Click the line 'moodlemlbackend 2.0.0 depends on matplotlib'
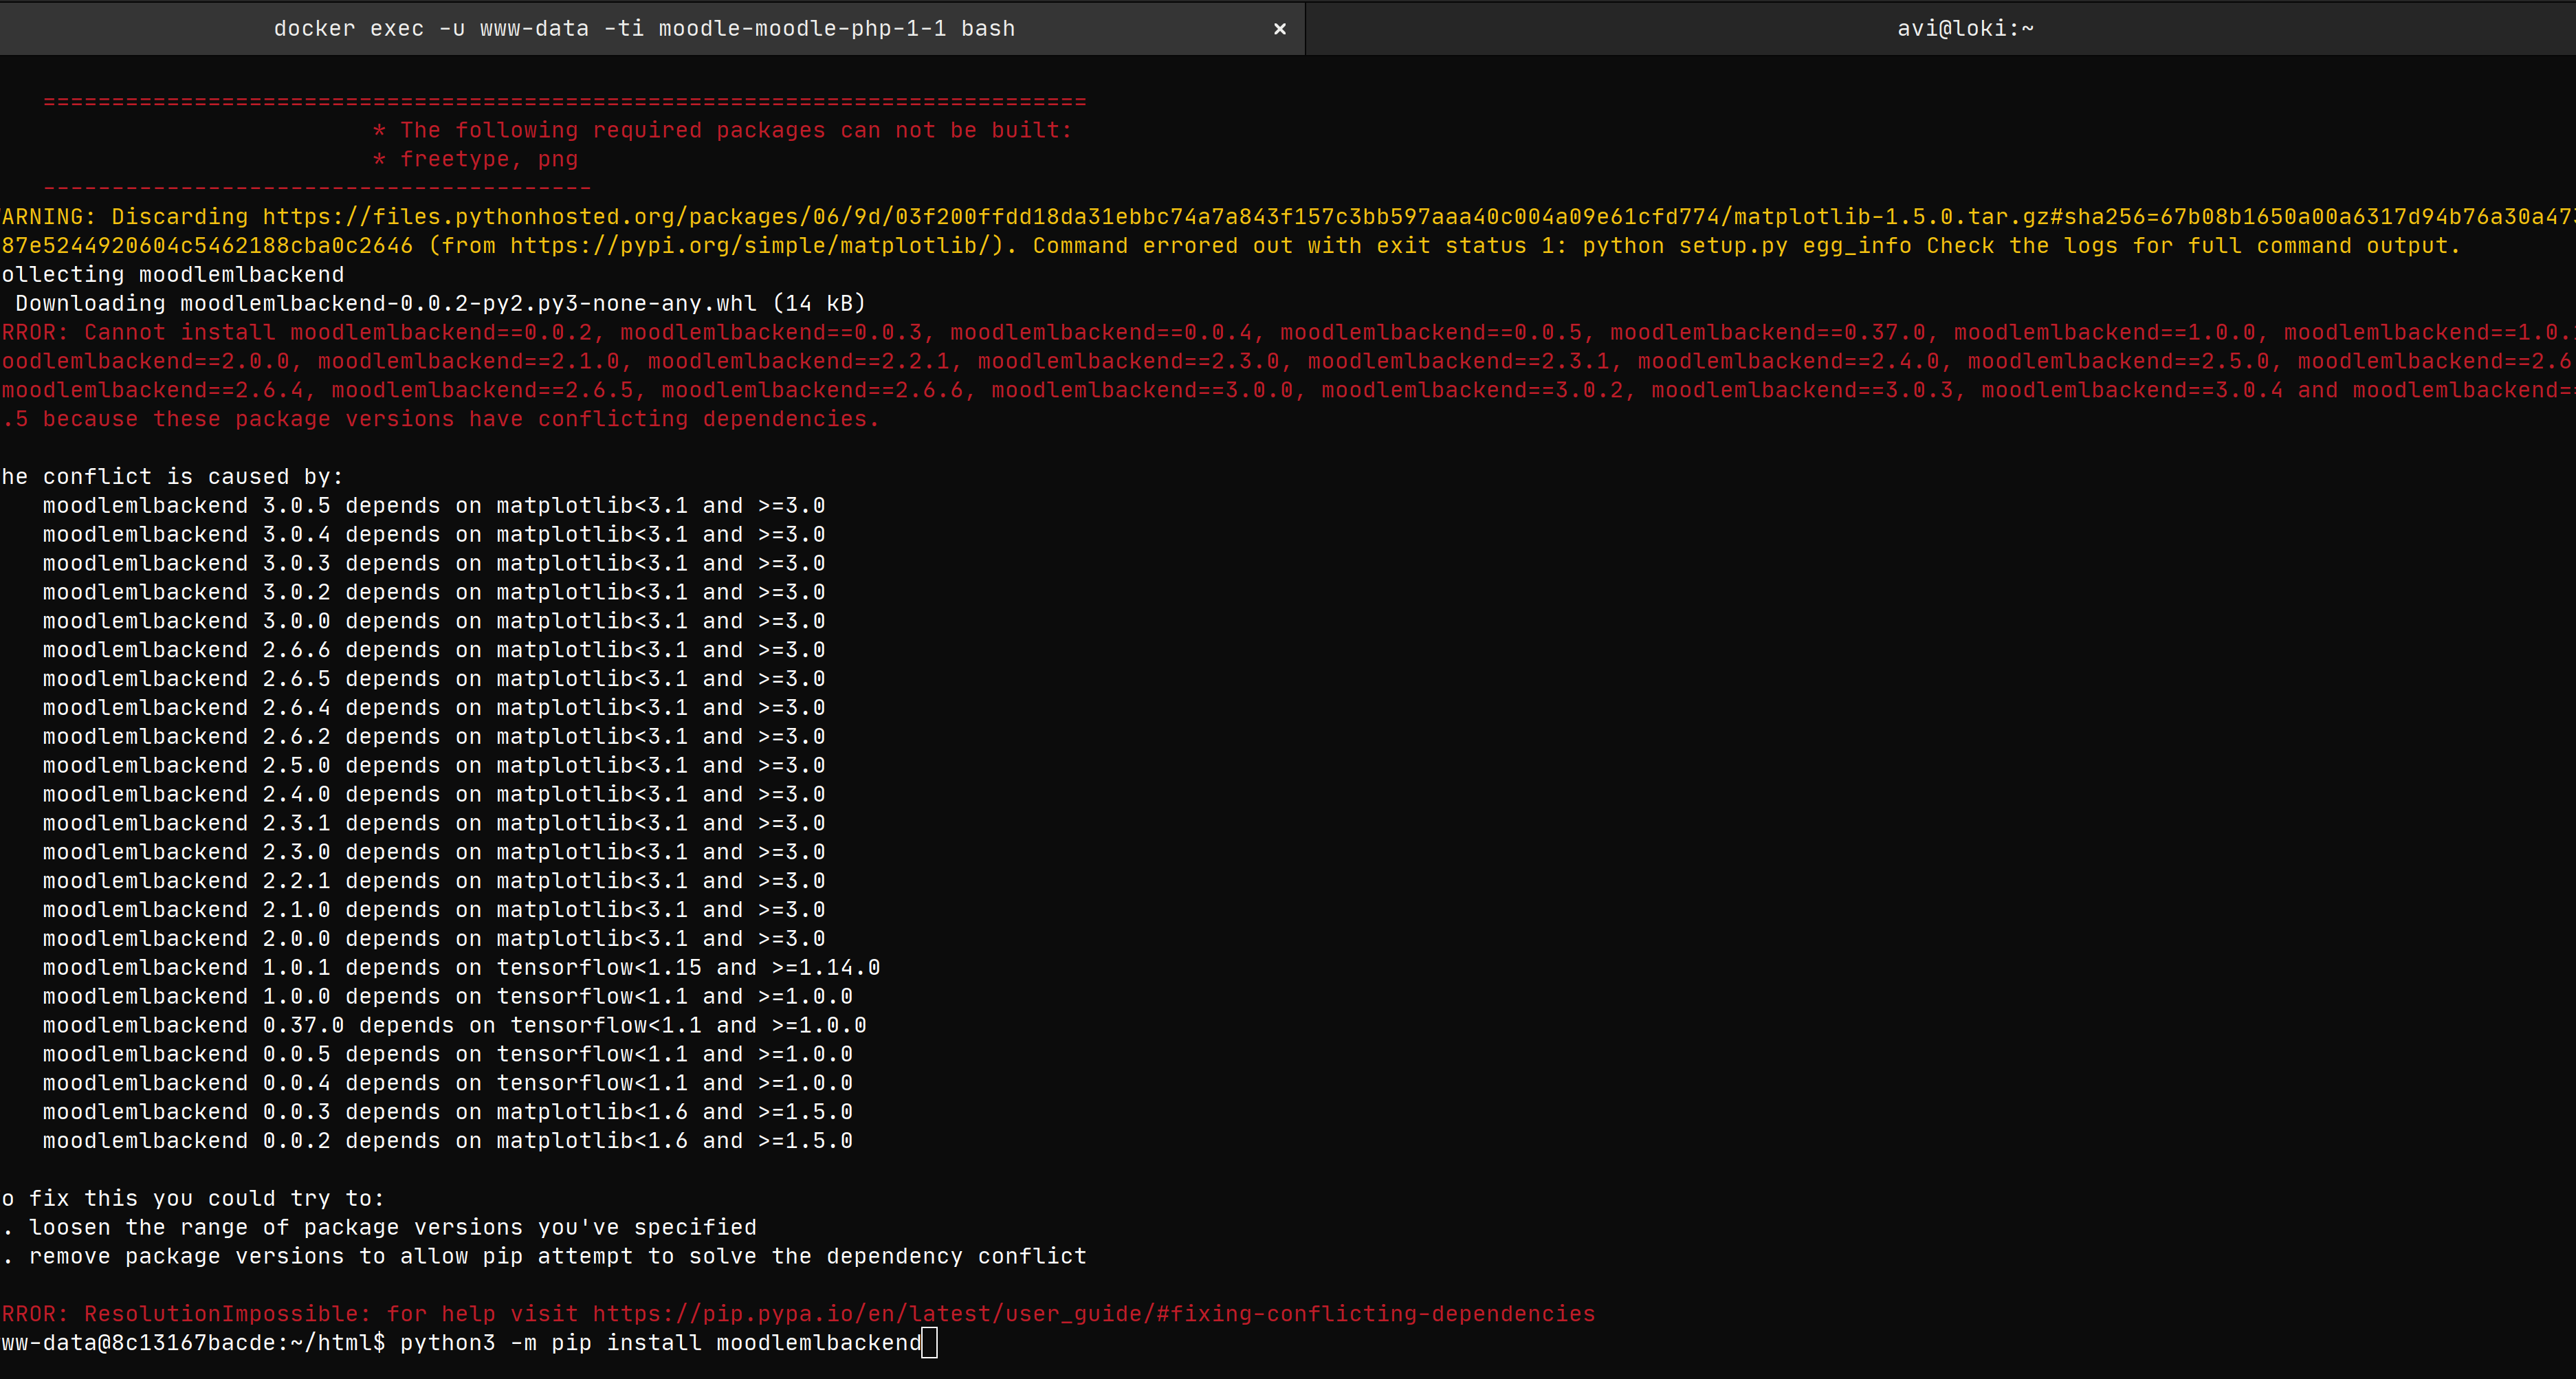The image size is (2576, 1379). click(434, 939)
